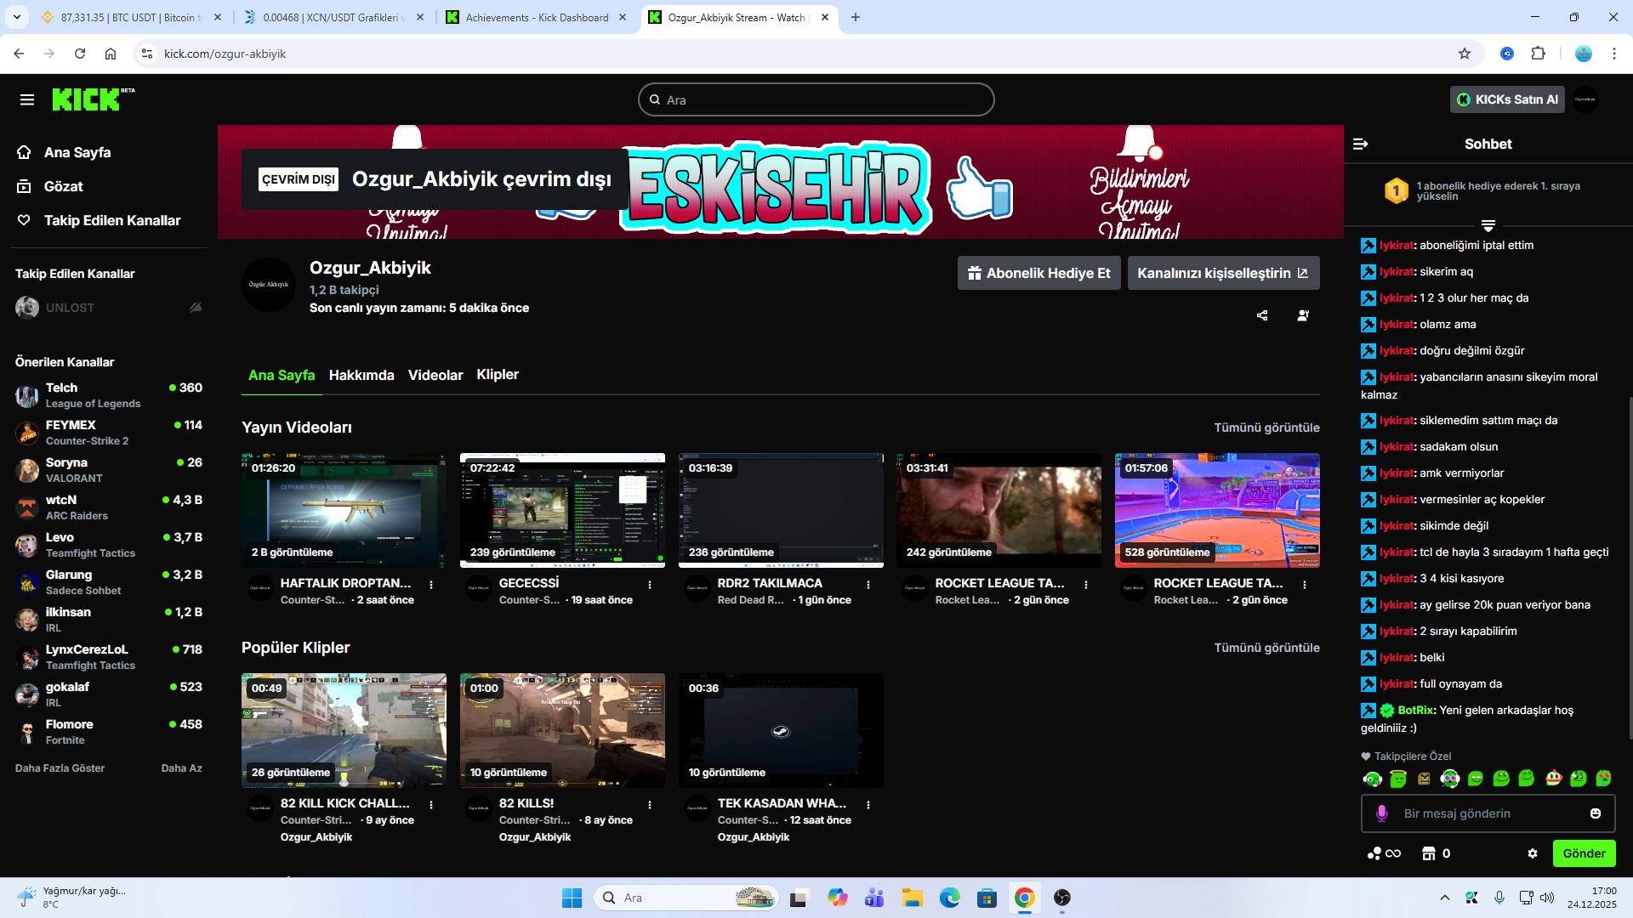Open options for RDR2 TAKILMACA video
The height and width of the screenshot is (918, 1633).
coord(868,585)
